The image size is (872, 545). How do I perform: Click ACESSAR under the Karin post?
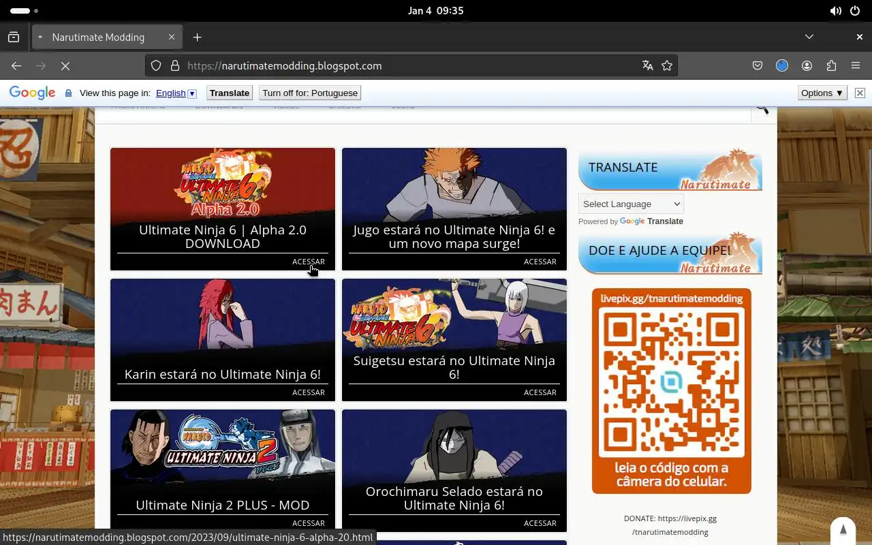(309, 392)
